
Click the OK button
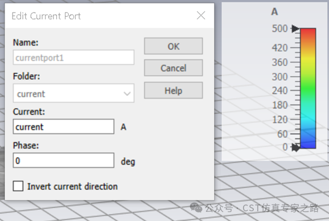click(x=173, y=46)
